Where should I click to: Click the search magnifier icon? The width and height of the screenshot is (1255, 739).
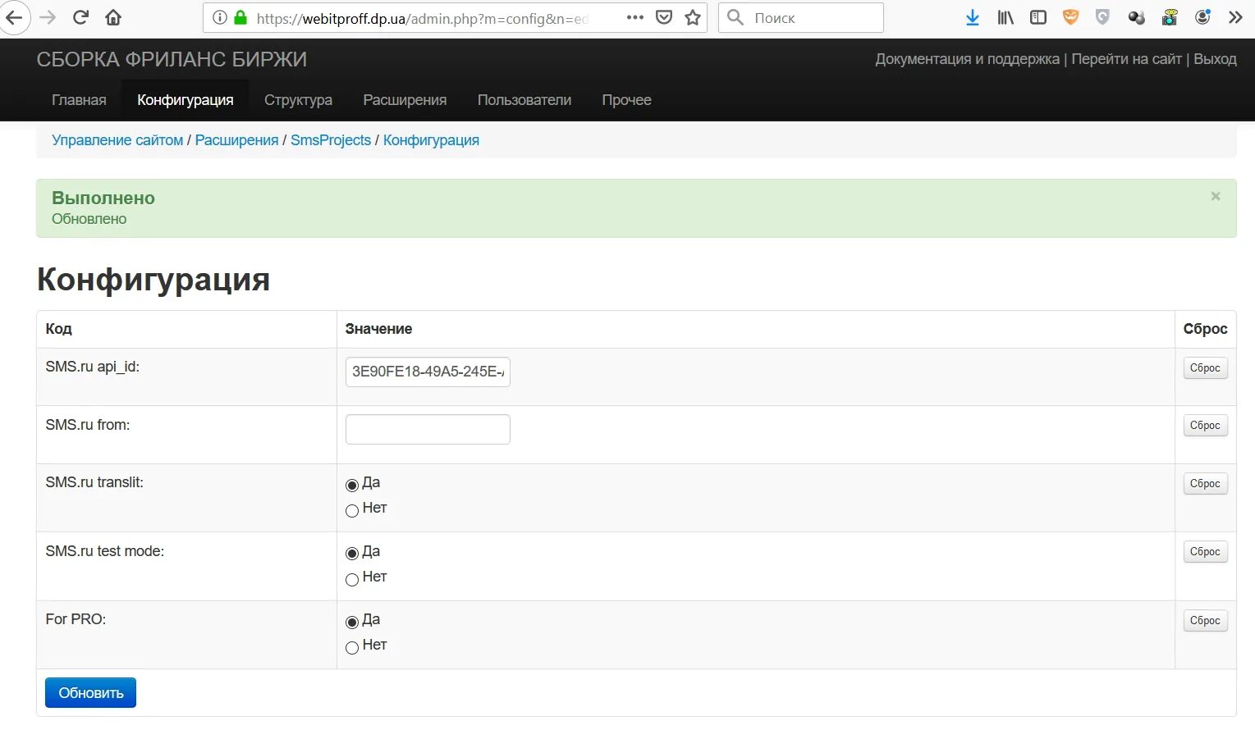[735, 17]
